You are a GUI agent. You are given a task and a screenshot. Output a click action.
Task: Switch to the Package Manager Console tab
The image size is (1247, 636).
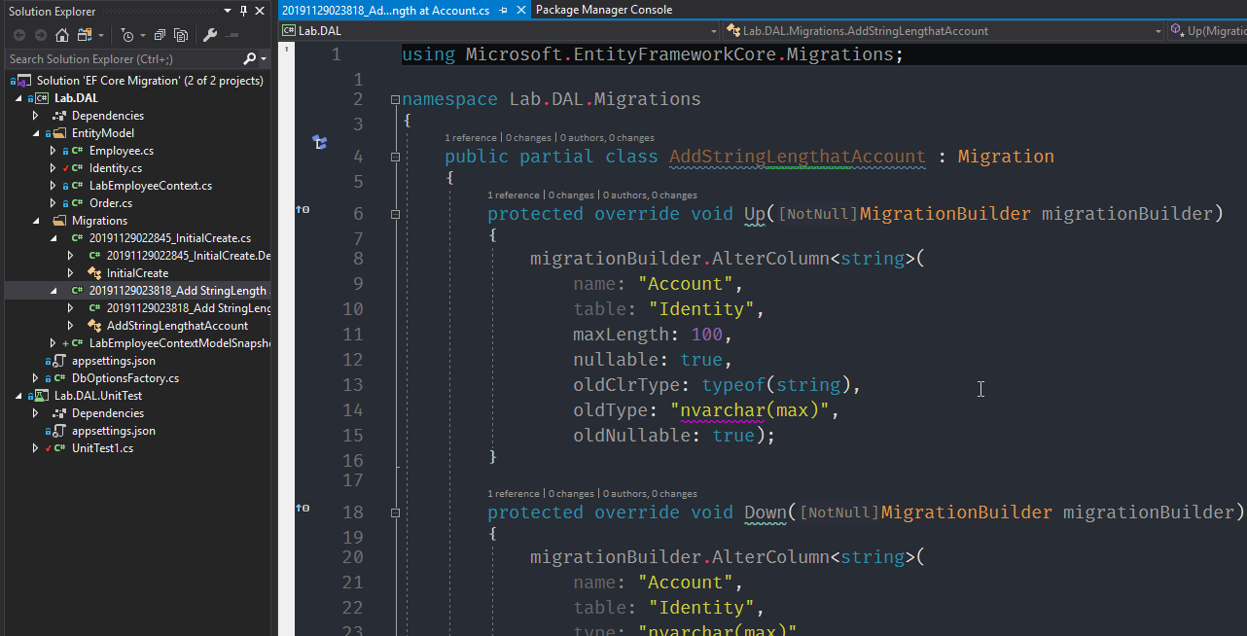click(x=604, y=10)
